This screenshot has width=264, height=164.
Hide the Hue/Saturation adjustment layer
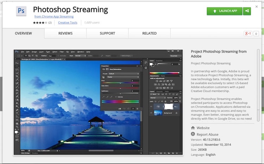pyautogui.click(x=151, y=107)
